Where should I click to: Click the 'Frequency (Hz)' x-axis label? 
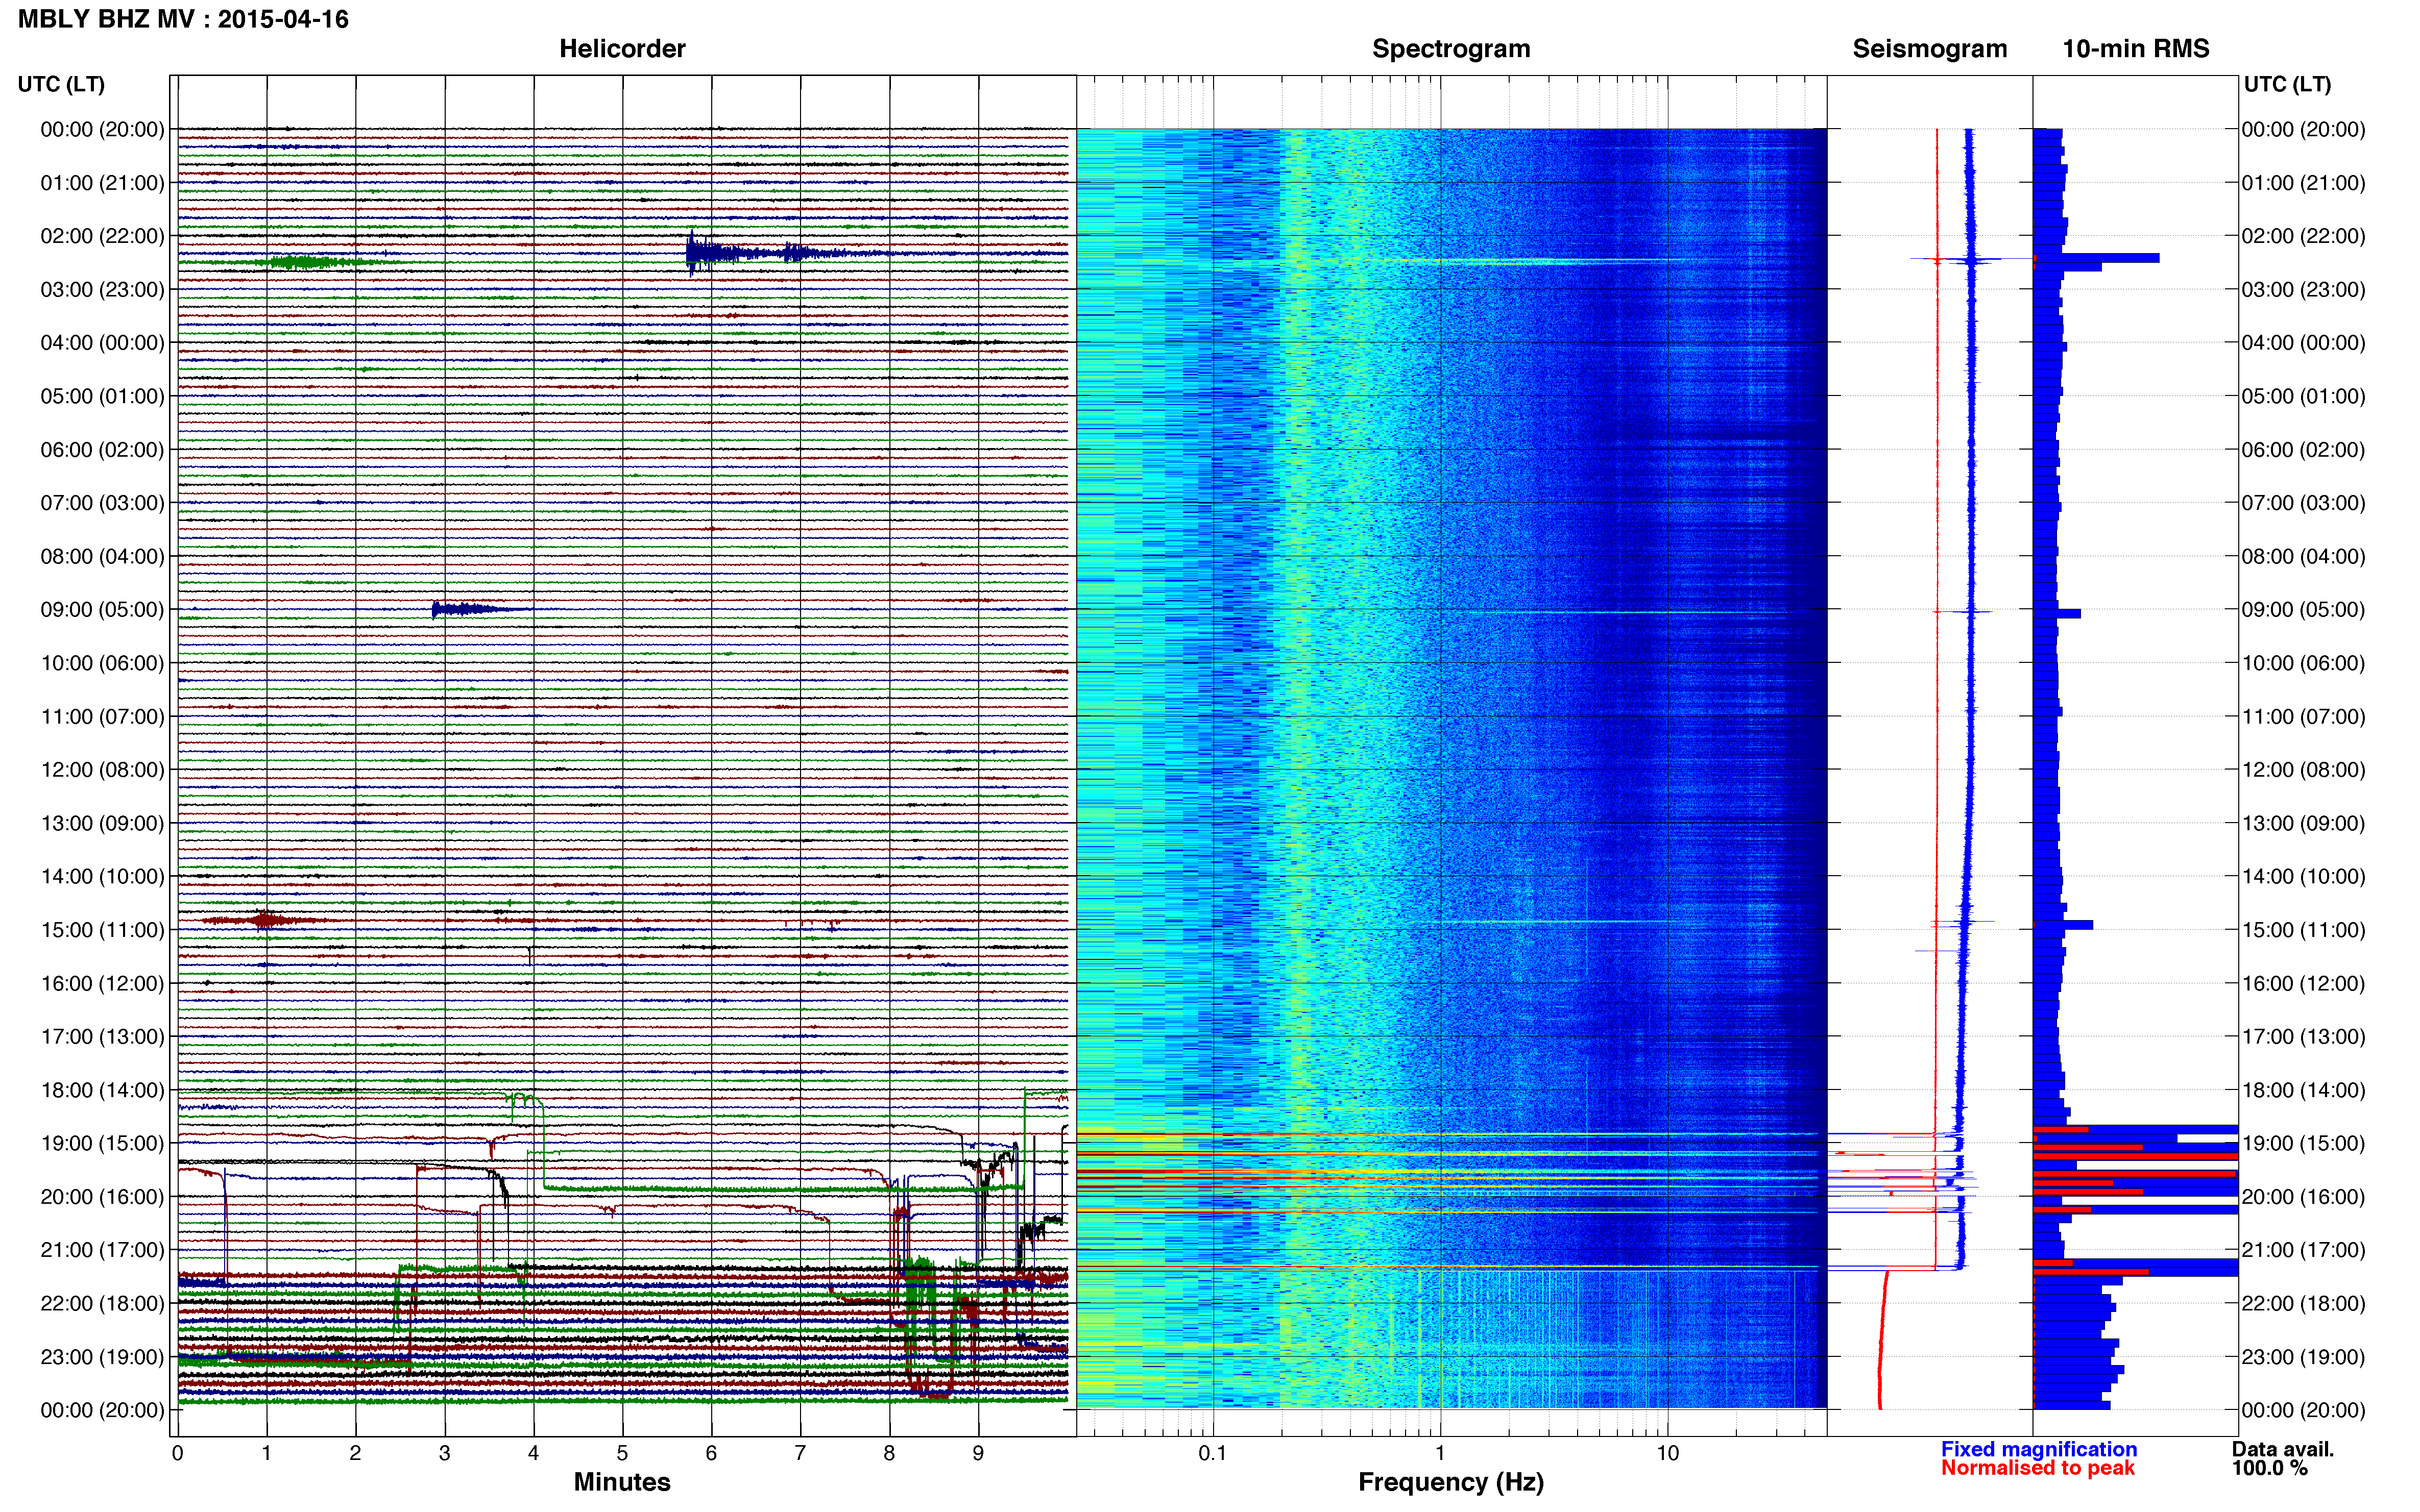click(x=1450, y=1482)
